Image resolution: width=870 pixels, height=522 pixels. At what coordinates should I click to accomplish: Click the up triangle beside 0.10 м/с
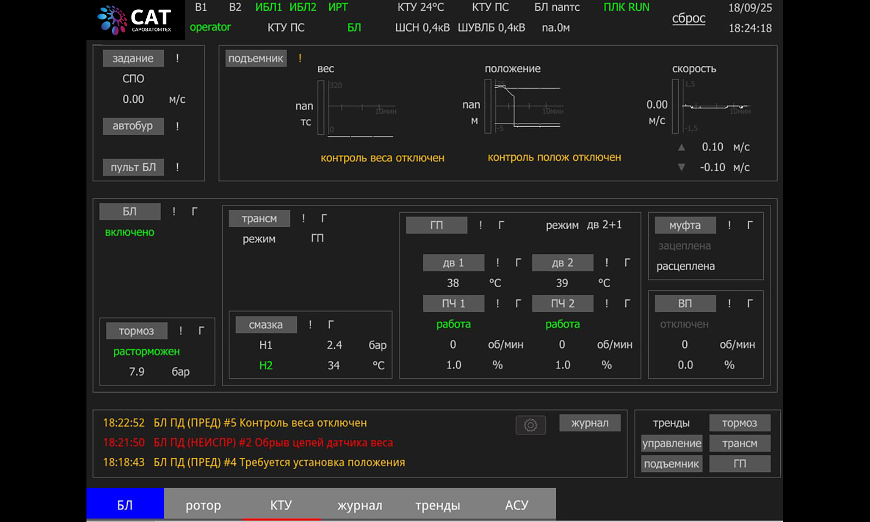click(x=681, y=147)
